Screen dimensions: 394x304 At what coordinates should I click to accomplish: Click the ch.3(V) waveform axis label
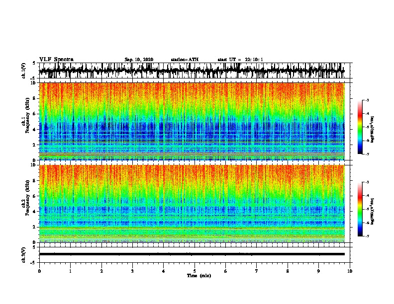pos(24,255)
